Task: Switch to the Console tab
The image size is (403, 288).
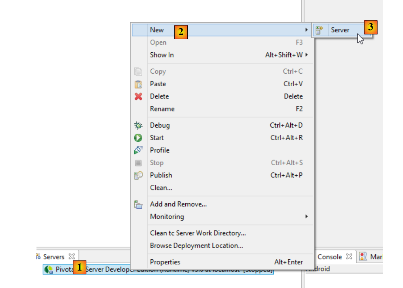Action: [x=329, y=257]
